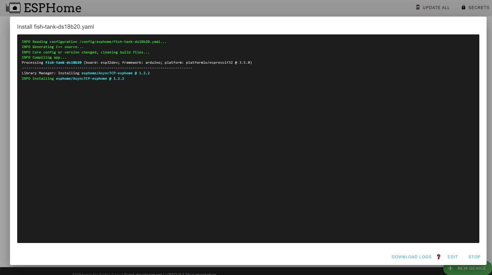Click the Update All download icon
Image resolution: width=492 pixels, height=275 pixels.
tap(418, 7)
